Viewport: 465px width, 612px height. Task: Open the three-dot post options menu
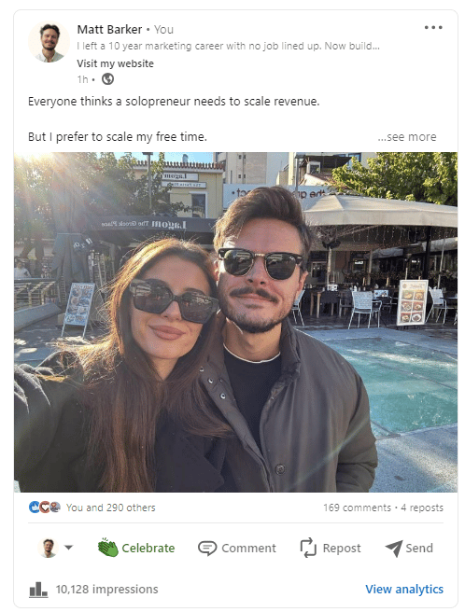click(433, 28)
